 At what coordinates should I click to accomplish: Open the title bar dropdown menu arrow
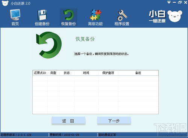pyautogui.click(x=169, y=2)
